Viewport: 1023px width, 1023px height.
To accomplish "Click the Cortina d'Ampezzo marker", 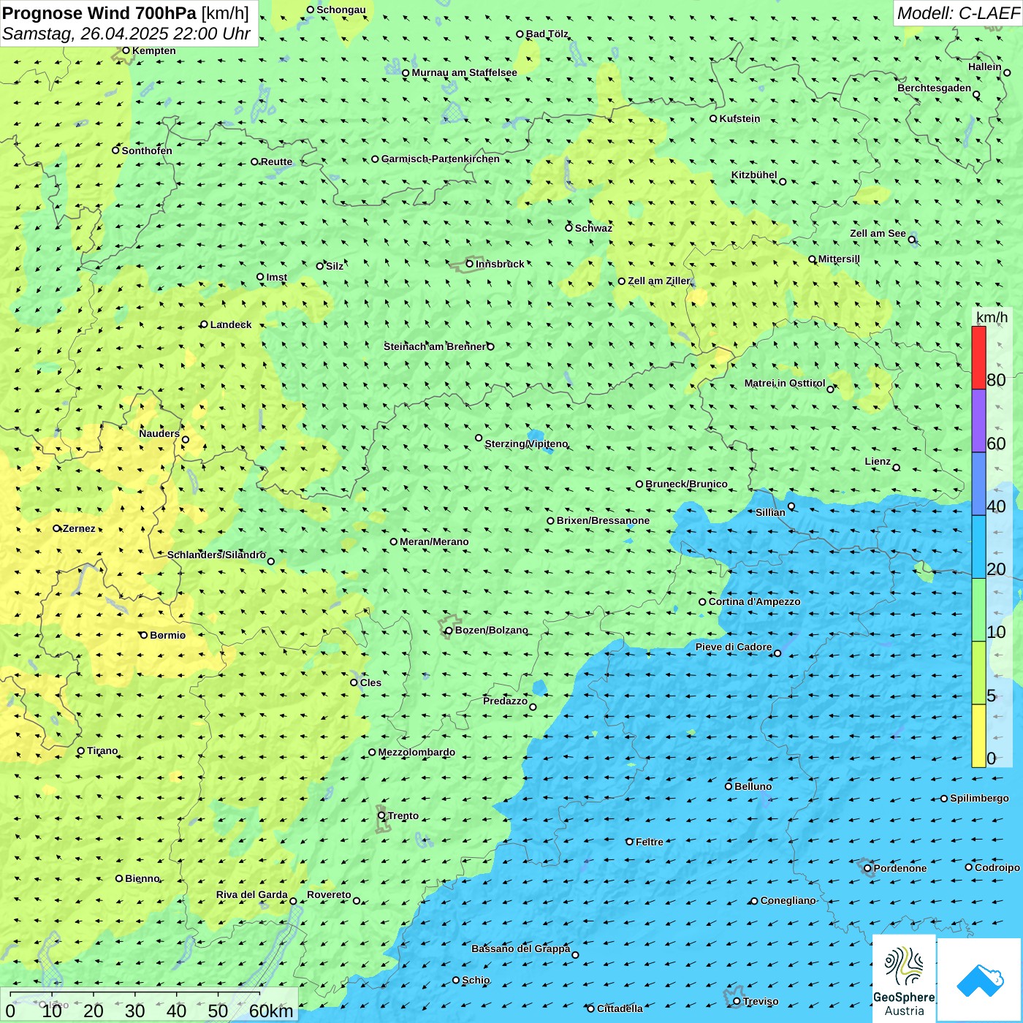I will coord(703,602).
